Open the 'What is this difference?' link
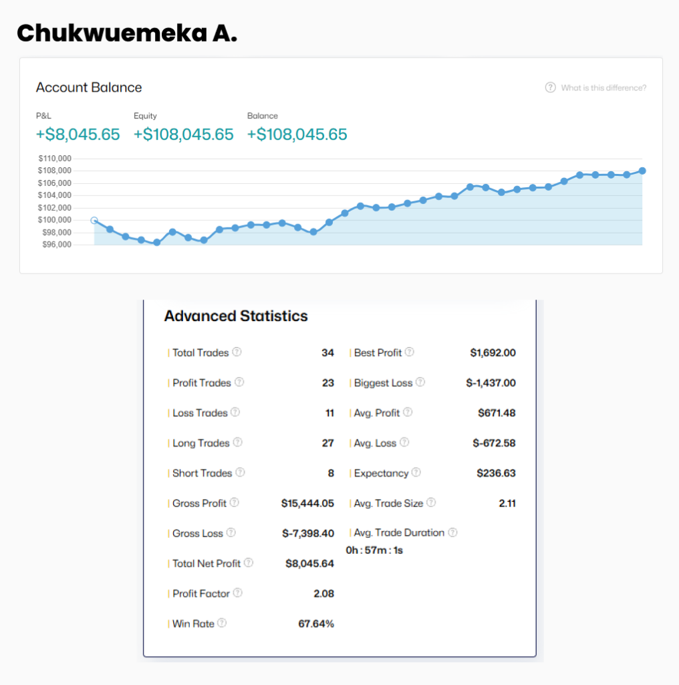 tap(603, 88)
